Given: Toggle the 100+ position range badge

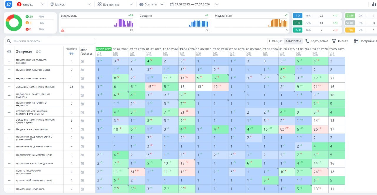Looking at the screenshot, I should 350,30.
